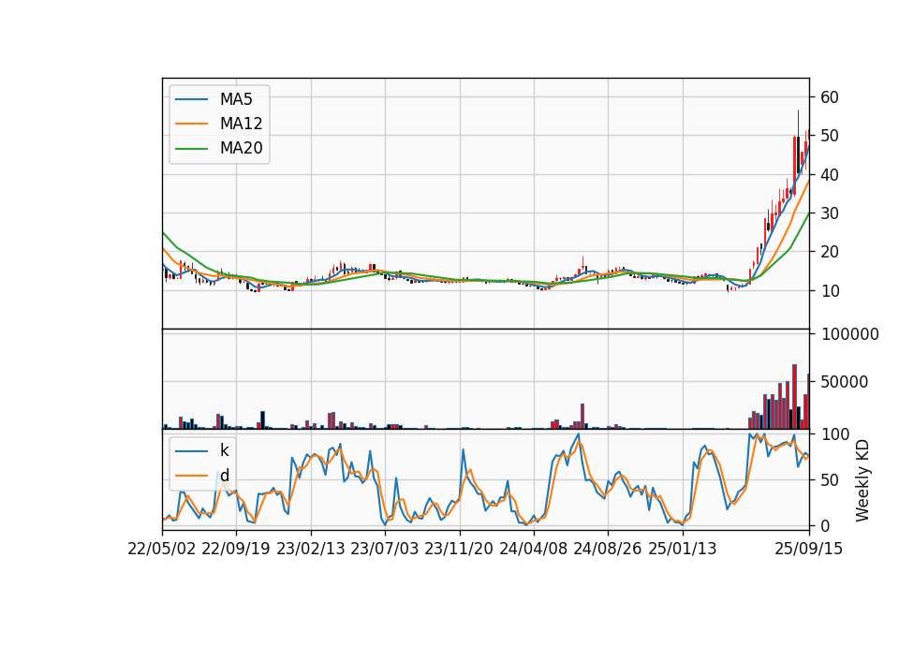Click the MA12 legend label
The image size is (899, 646).
click(x=241, y=124)
